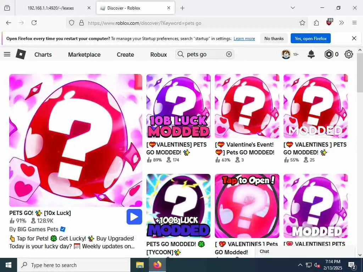Go back with the browser back arrow
The width and height of the screenshot is (363, 272).
[x=9, y=23]
